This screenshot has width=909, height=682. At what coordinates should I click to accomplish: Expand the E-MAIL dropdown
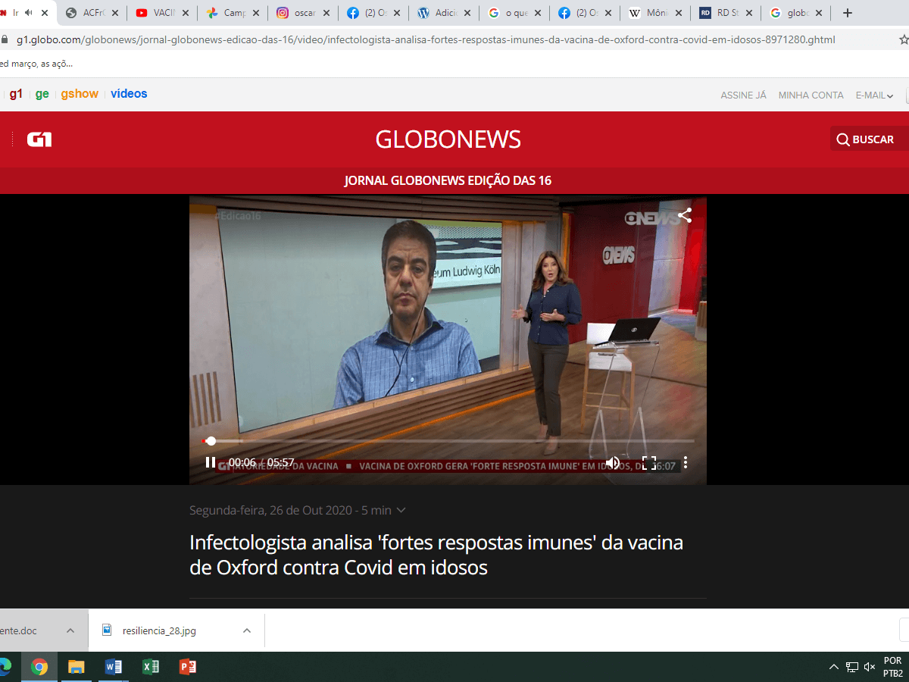tap(874, 95)
